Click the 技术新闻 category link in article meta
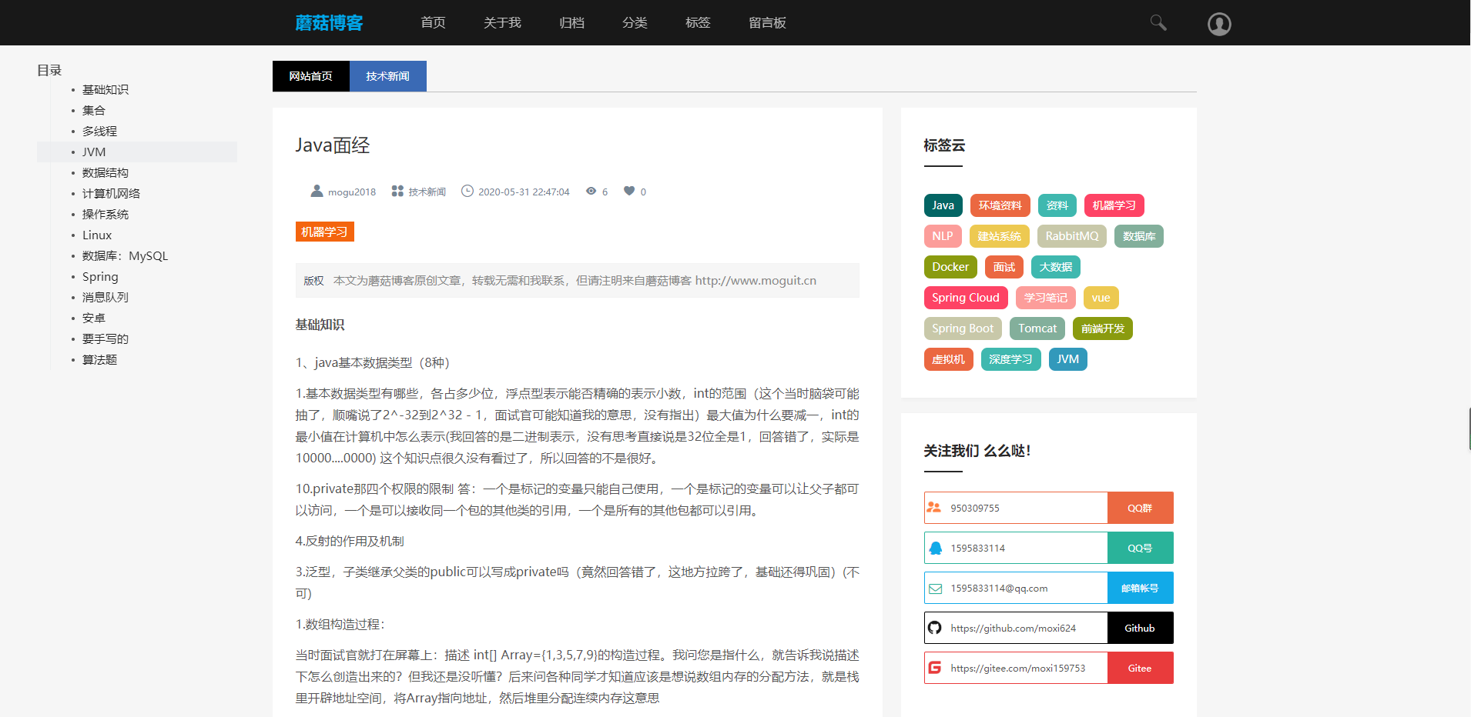Screen dimensions: 1471x717 click(x=427, y=192)
